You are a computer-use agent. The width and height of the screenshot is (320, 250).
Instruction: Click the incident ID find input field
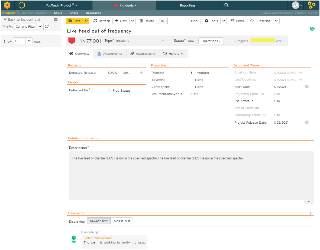pyautogui.click(x=177, y=21)
